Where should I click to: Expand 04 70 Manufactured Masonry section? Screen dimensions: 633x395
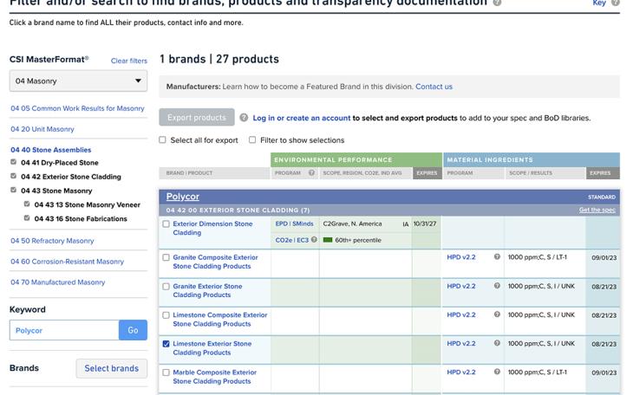[58, 282]
